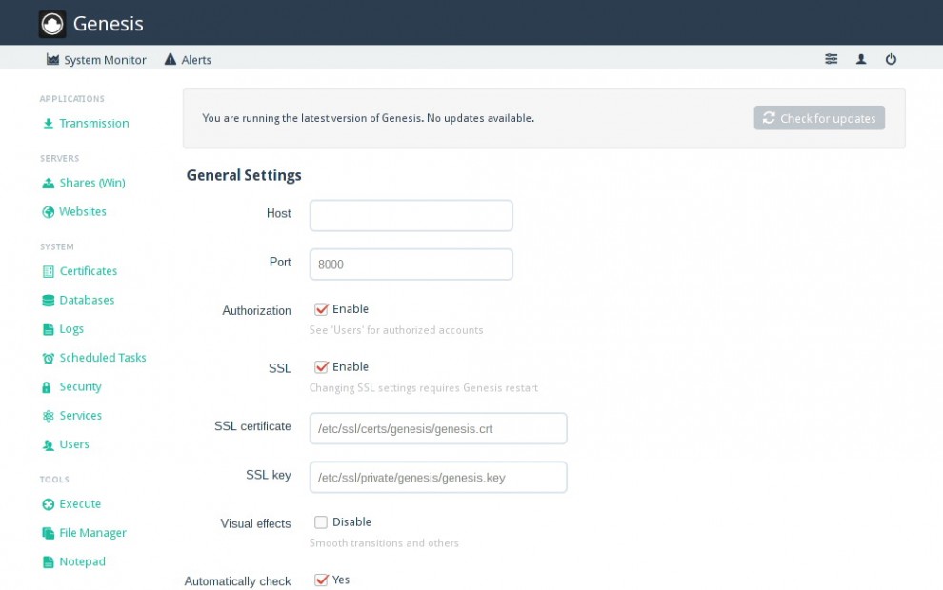
Task: Open the Users link in the sidebar
Action: [66, 444]
